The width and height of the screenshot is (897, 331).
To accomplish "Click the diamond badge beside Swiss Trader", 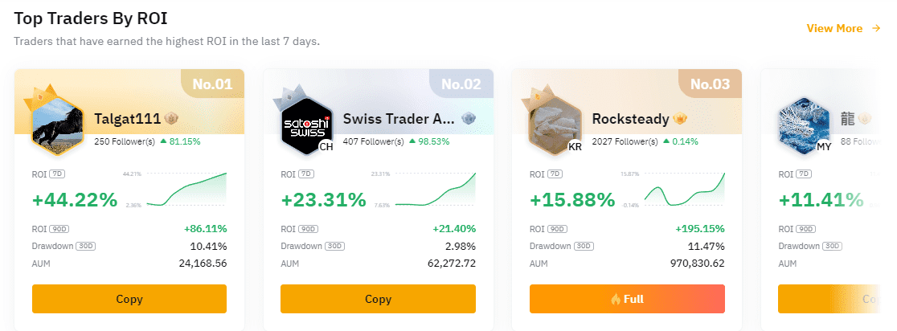I will click(468, 119).
